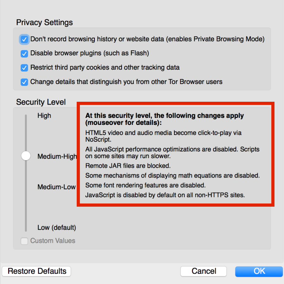Screen dimensions: 284x284
Task: Toggle Restrict third party cookies checkbox
Action: (24, 68)
